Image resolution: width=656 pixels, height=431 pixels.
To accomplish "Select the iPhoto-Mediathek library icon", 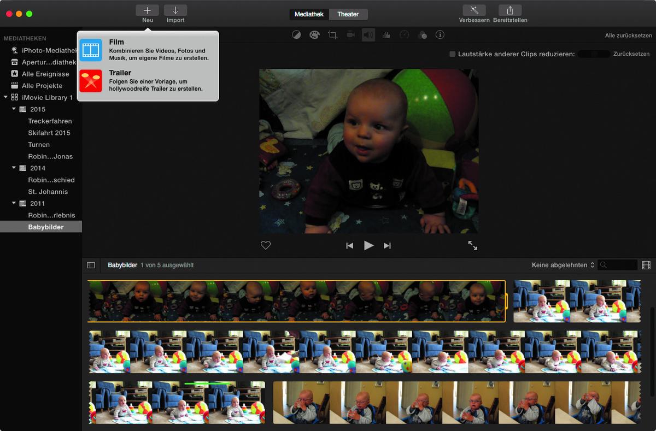I will point(14,50).
